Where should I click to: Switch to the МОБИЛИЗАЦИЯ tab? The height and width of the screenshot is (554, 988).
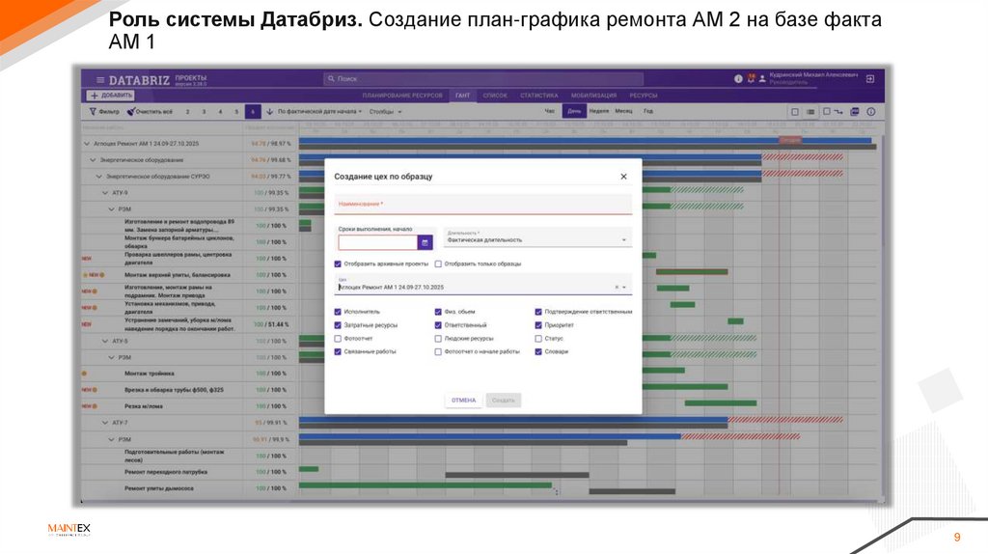pos(593,96)
